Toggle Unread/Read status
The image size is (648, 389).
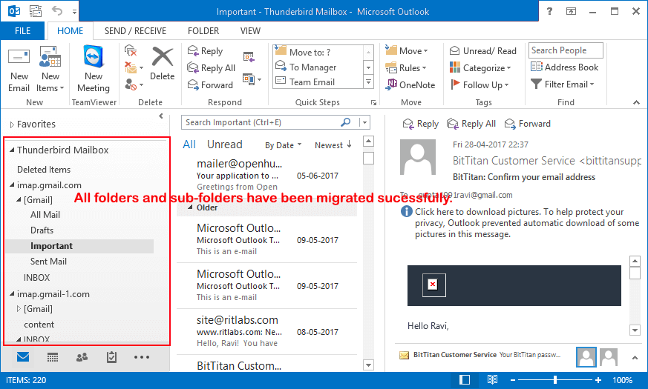click(x=483, y=50)
